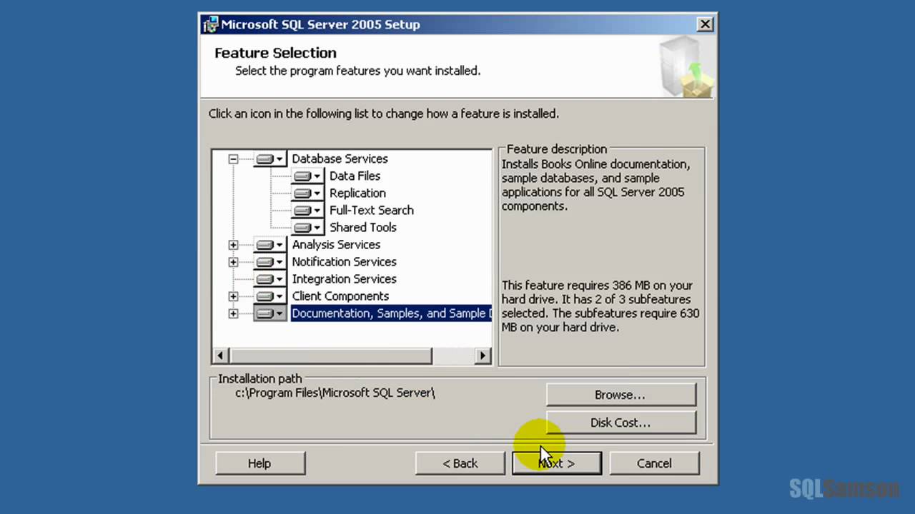Open the Integration Services feature install dropdown

click(x=270, y=278)
